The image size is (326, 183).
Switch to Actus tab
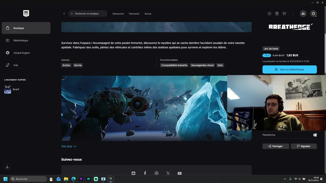(148, 14)
